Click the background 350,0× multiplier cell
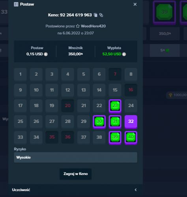Viewport: 187px width, 197px height. tap(165, 33)
